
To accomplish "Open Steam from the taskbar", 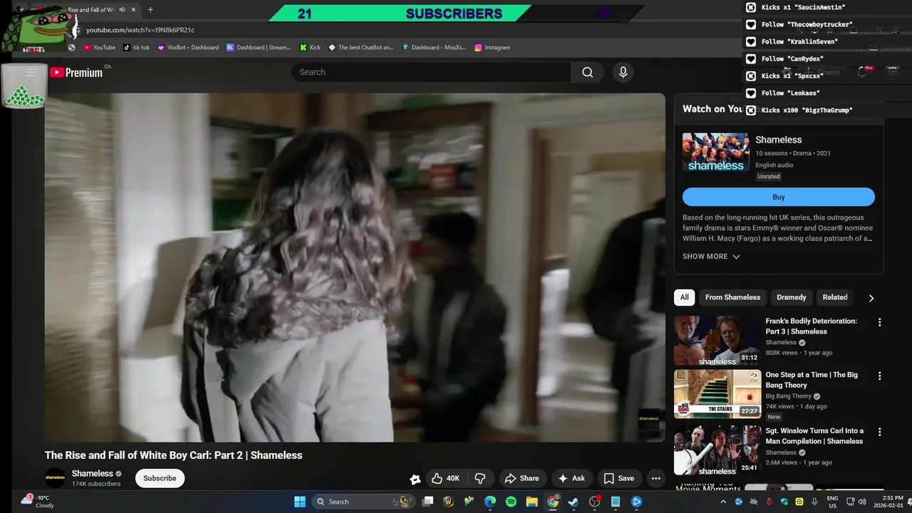I will pyautogui.click(x=574, y=502).
